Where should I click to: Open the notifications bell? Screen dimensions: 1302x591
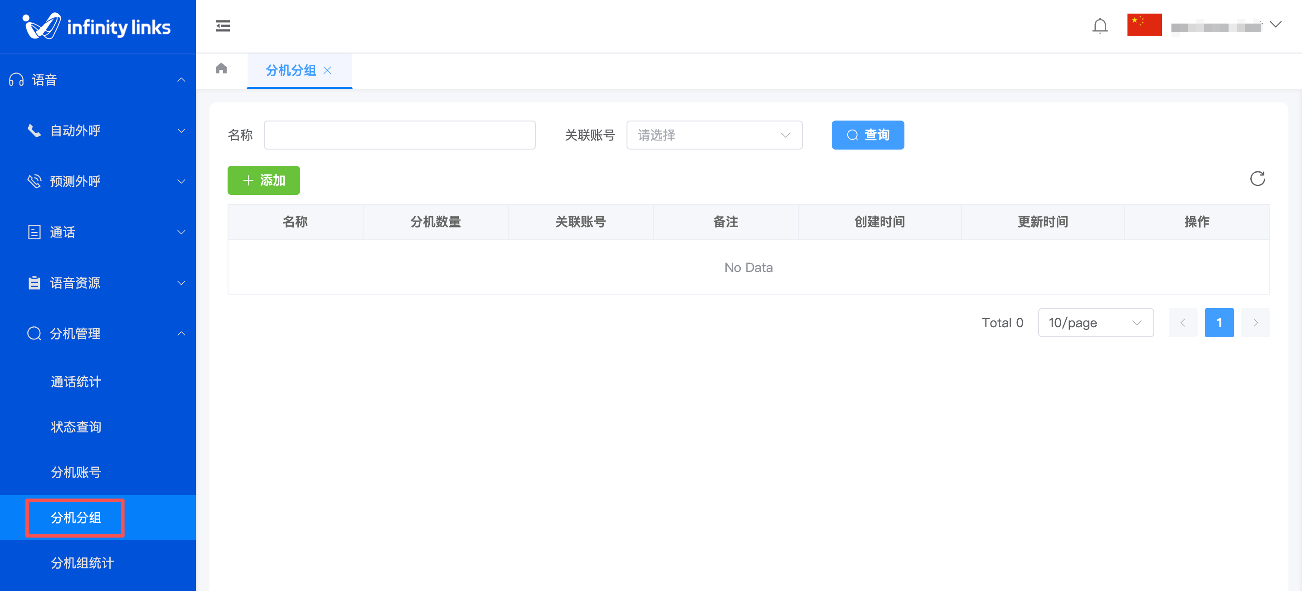coord(1100,25)
